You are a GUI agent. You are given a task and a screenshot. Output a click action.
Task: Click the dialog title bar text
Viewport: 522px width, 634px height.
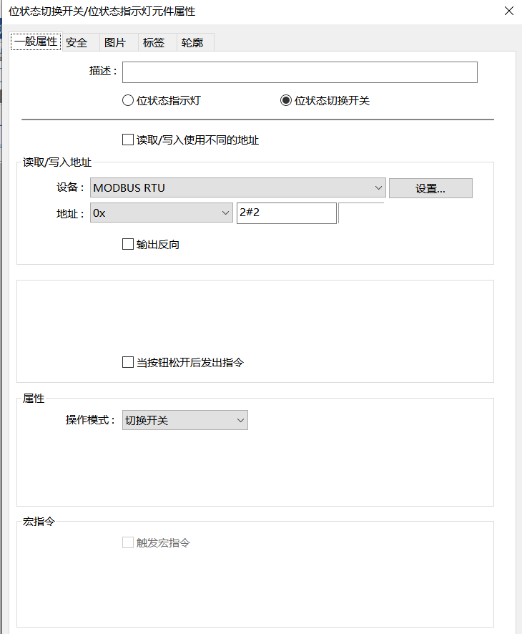click(102, 11)
